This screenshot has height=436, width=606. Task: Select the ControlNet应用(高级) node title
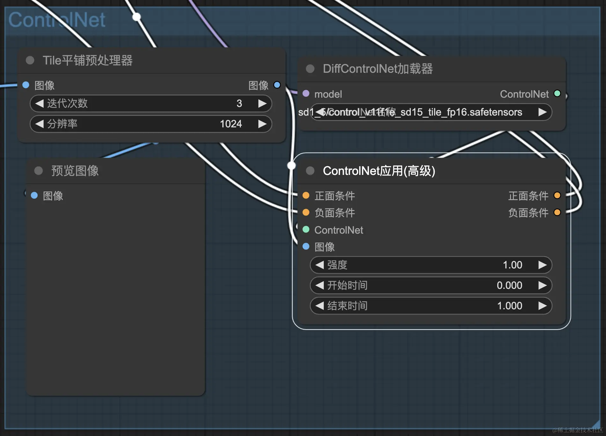[379, 171]
